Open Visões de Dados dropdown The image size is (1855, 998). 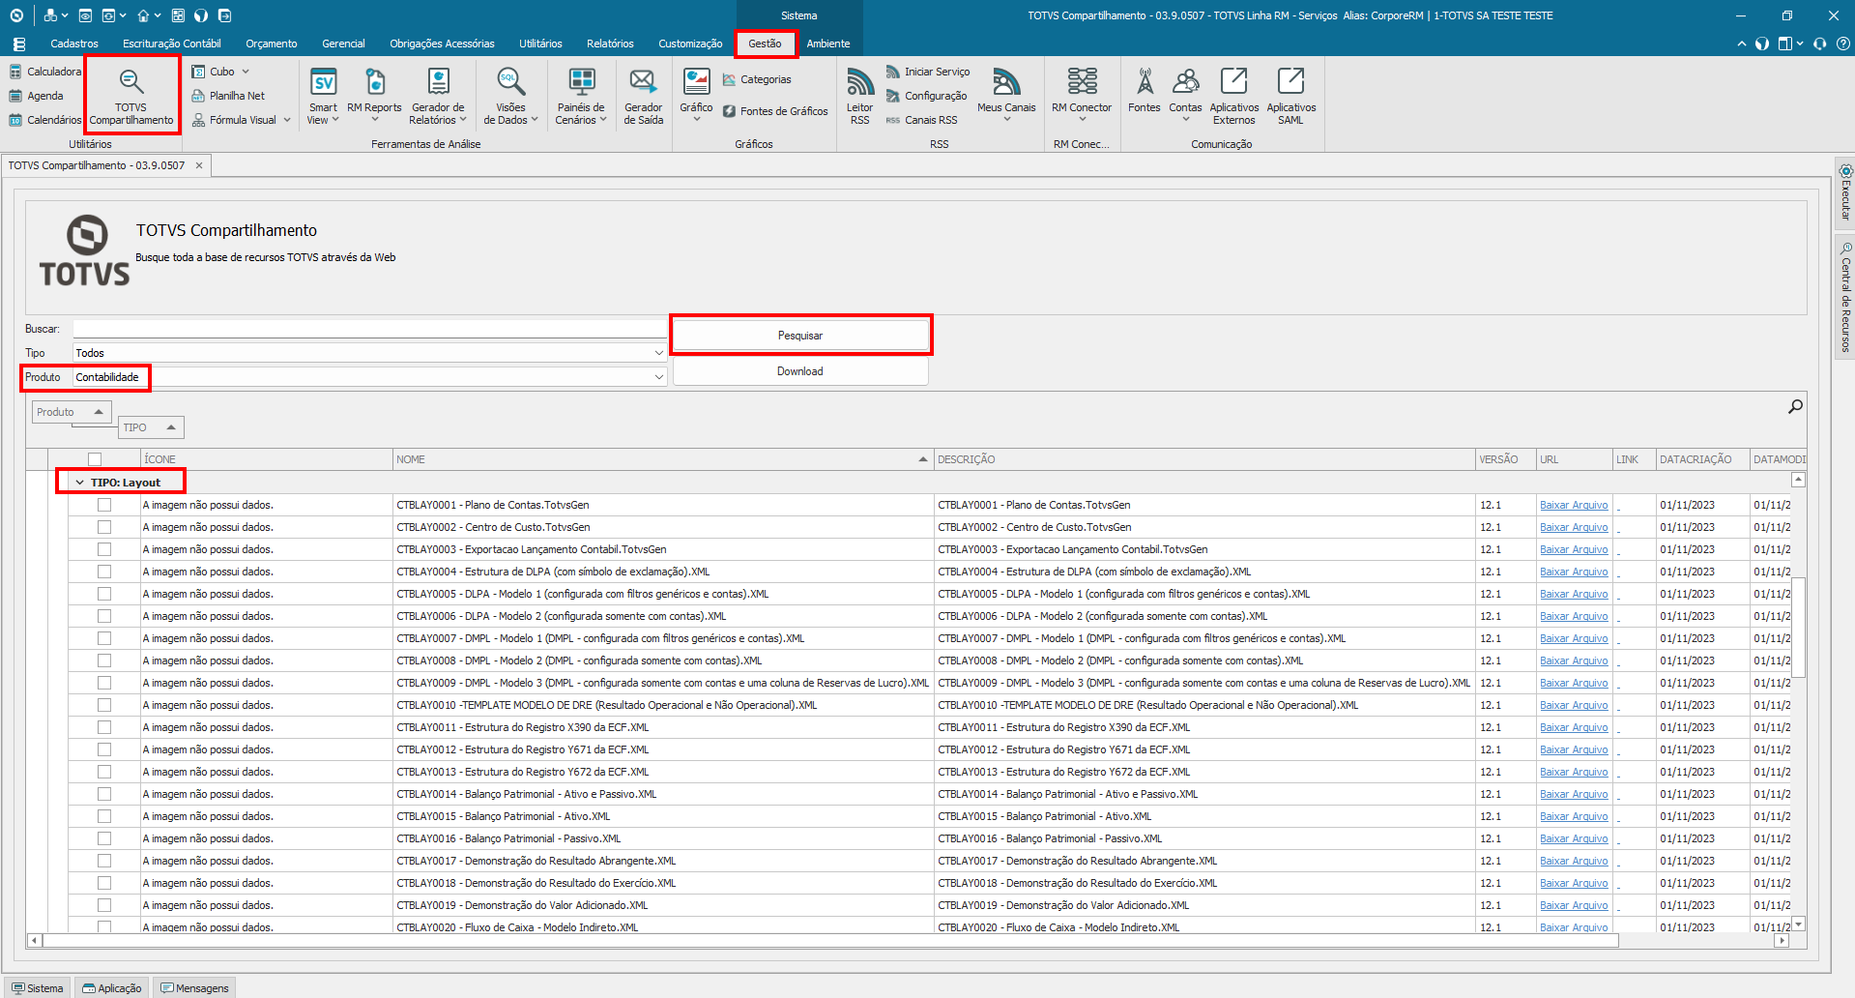tap(511, 95)
